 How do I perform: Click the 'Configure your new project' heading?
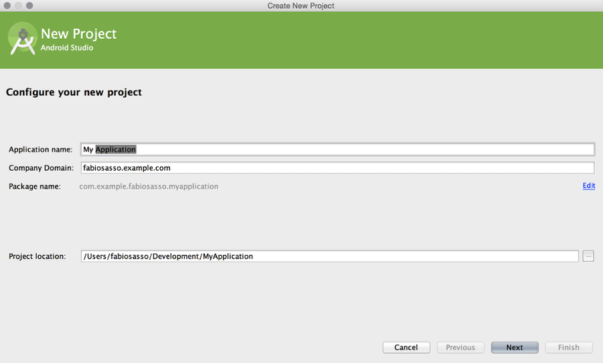click(x=74, y=92)
